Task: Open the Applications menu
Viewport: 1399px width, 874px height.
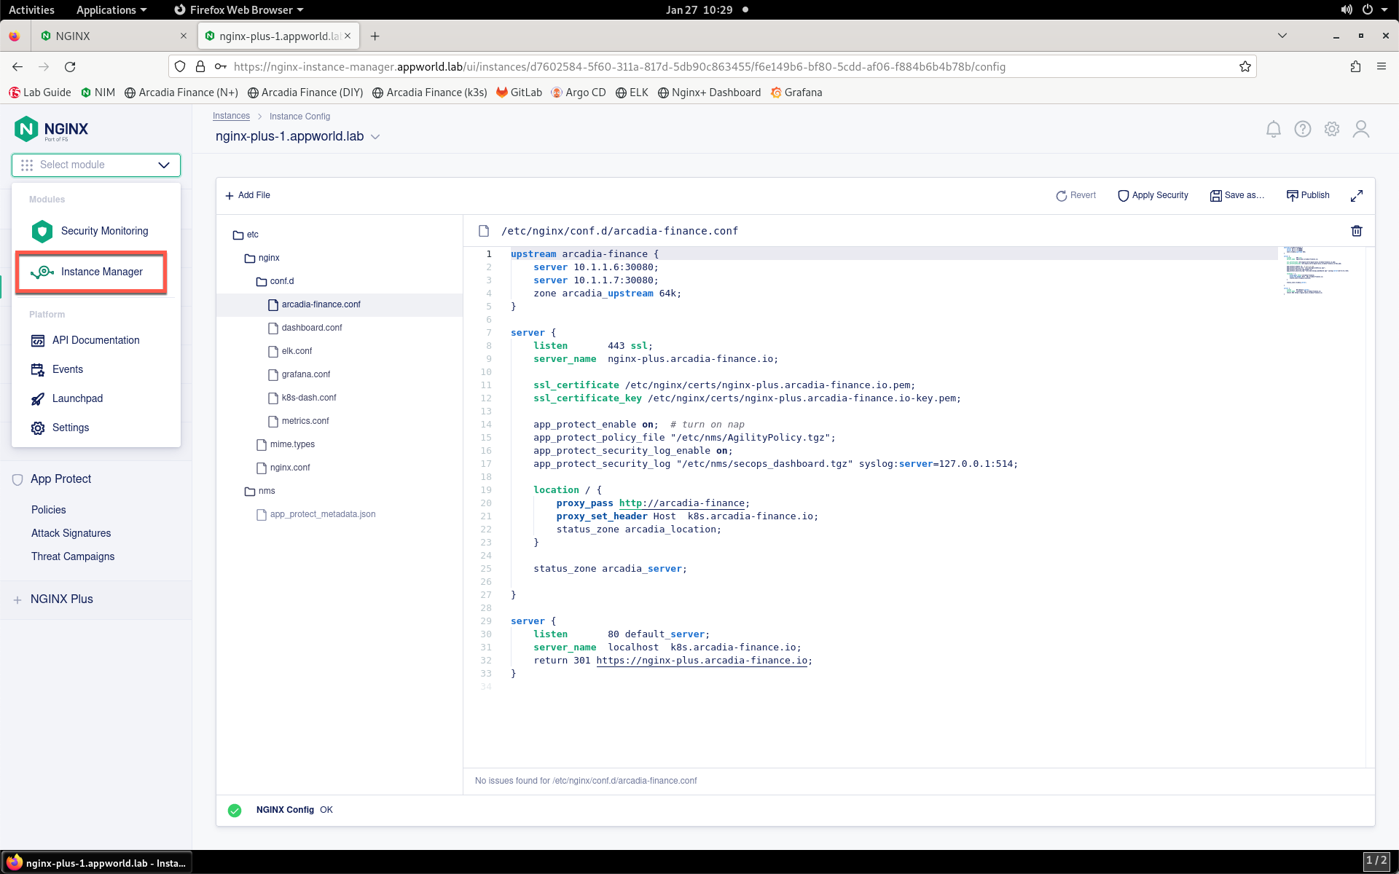Action: 111,9
